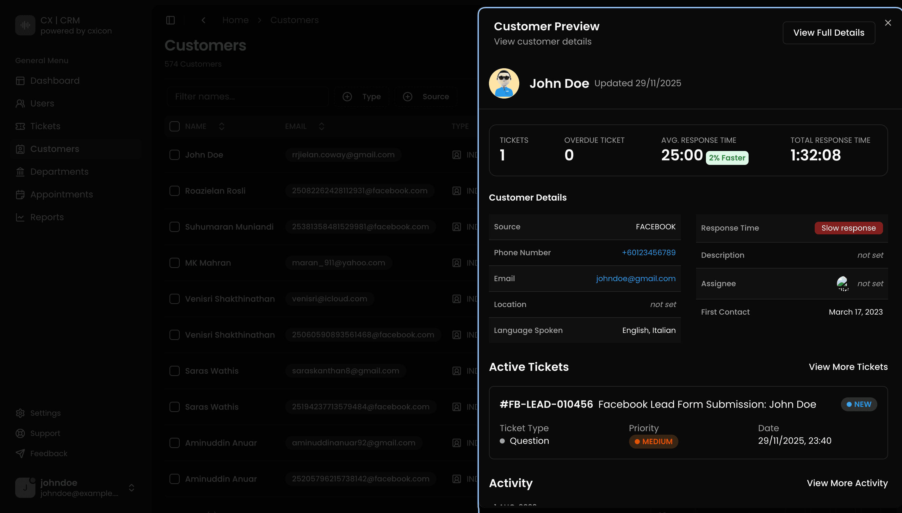Screen dimensions: 902x513
Task: Open Settings label in sidebar
Action: point(46,413)
